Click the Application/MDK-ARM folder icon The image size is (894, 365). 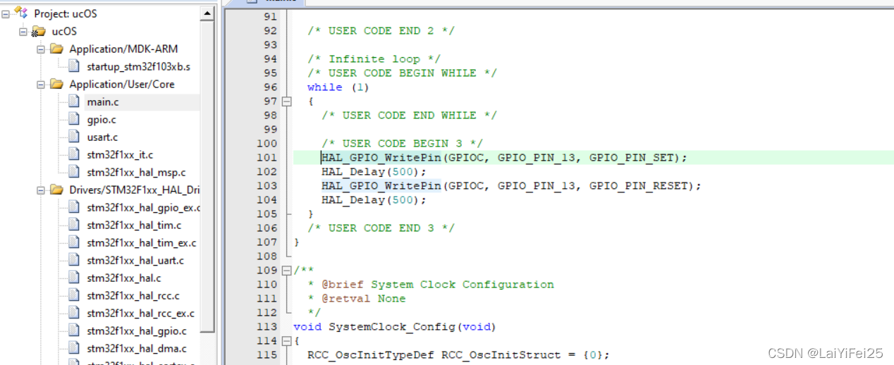tap(56, 49)
